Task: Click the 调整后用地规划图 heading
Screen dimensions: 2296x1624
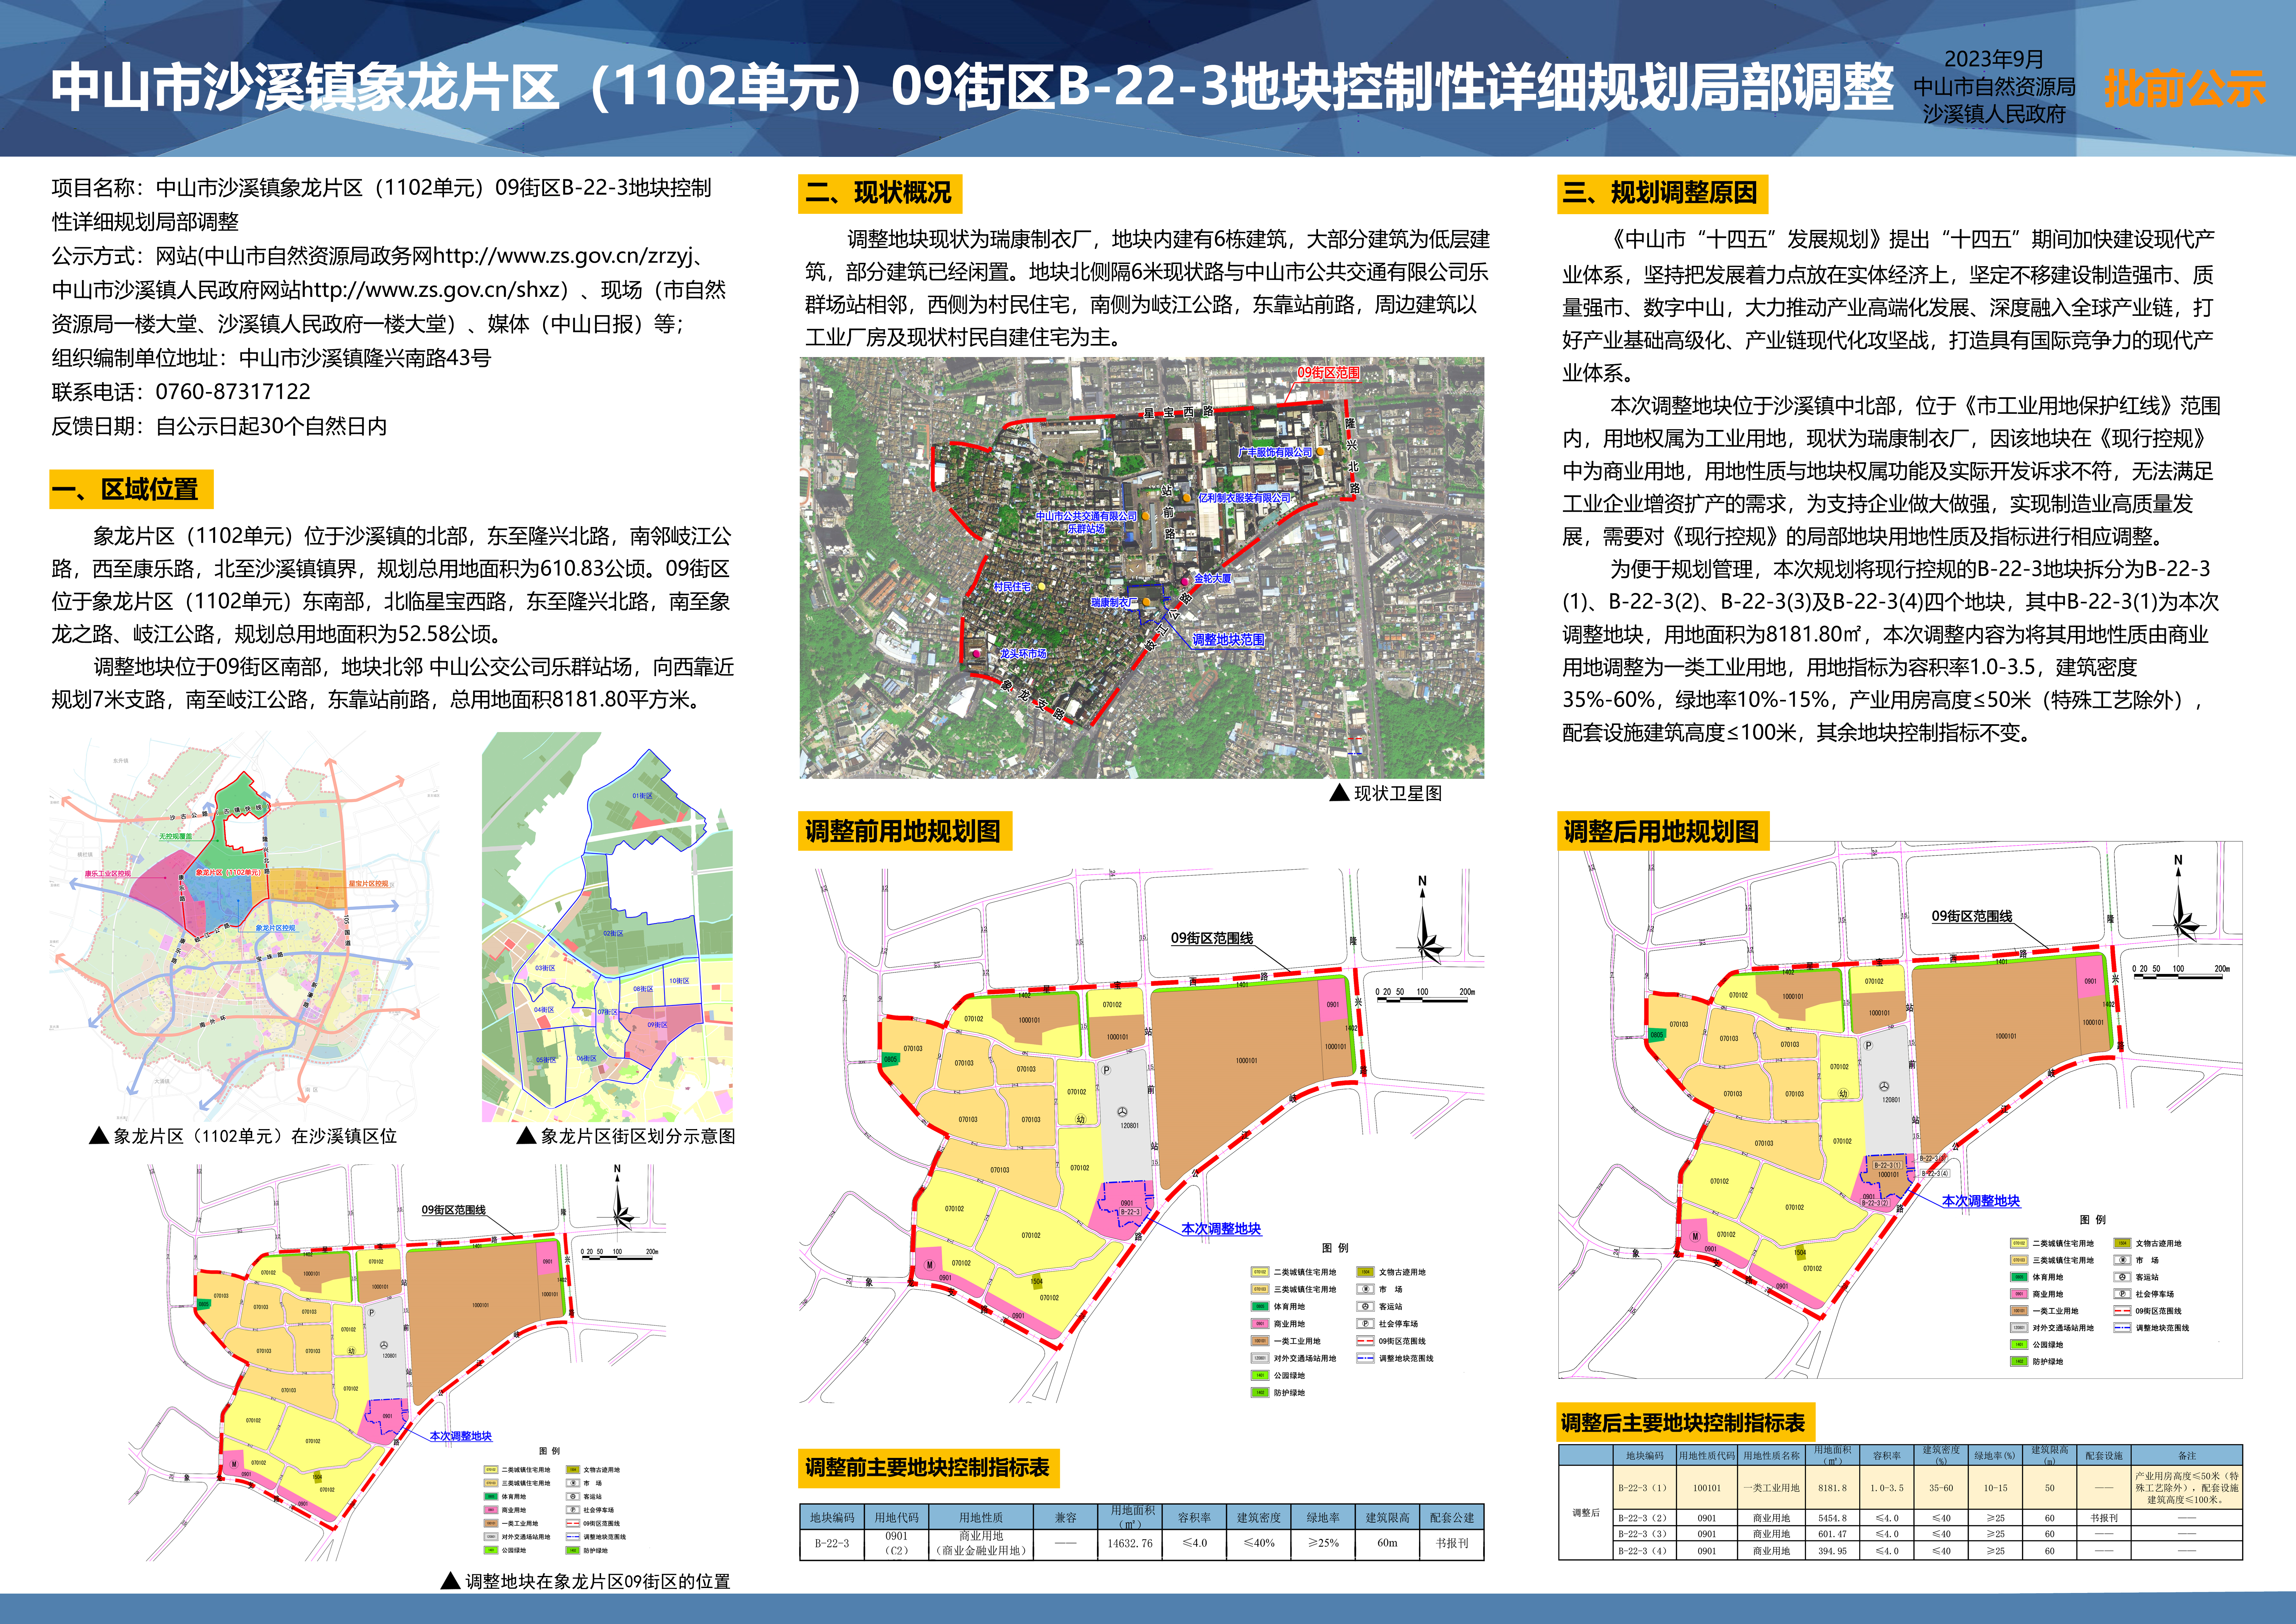Action: point(1663,831)
